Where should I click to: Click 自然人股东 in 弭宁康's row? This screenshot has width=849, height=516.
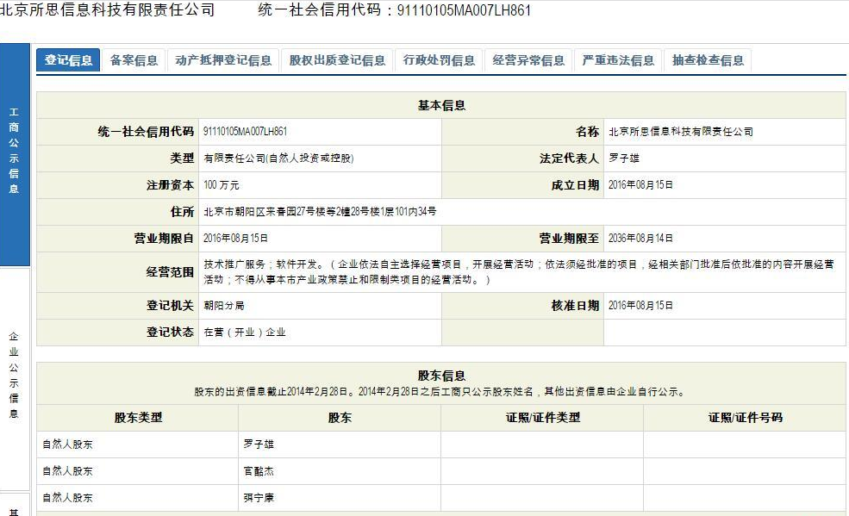pyautogui.click(x=68, y=498)
